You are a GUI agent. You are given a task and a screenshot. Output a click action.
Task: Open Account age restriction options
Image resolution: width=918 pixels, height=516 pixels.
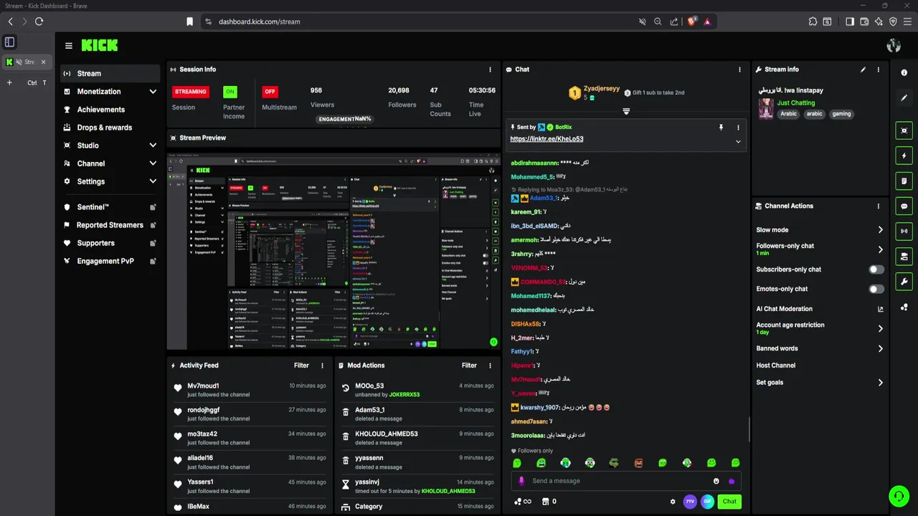[820, 328]
